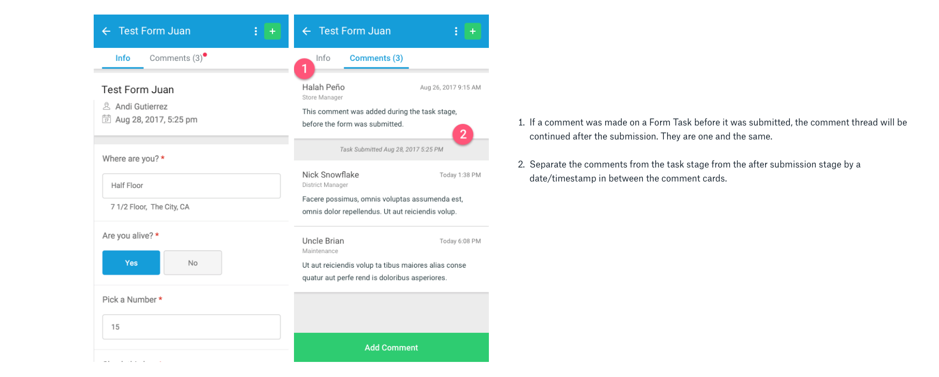Select Info tab on comments screen
The width and height of the screenshot is (939, 377).
[x=323, y=58]
